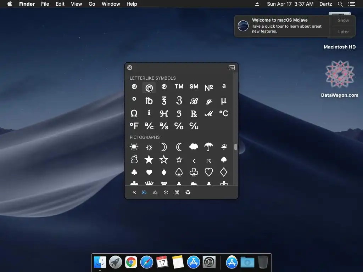Viewport: 363px width, 272px height.
Task: Insert the solid heart suit pictograph
Action: (x=149, y=172)
